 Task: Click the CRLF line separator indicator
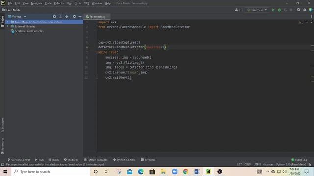pyautogui.click(x=247, y=164)
